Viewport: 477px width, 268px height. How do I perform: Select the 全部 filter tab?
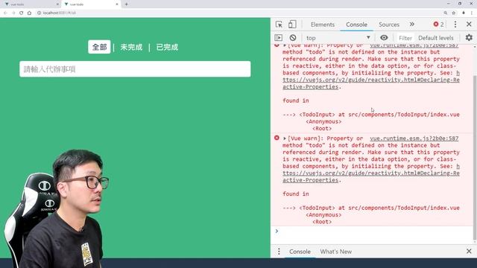pyautogui.click(x=99, y=47)
